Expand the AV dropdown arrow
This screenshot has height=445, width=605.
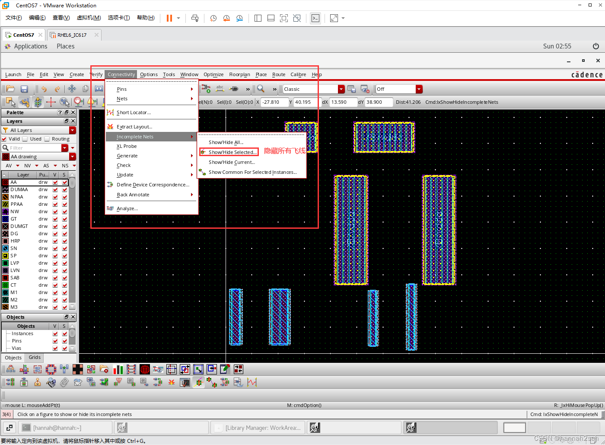[18, 166]
